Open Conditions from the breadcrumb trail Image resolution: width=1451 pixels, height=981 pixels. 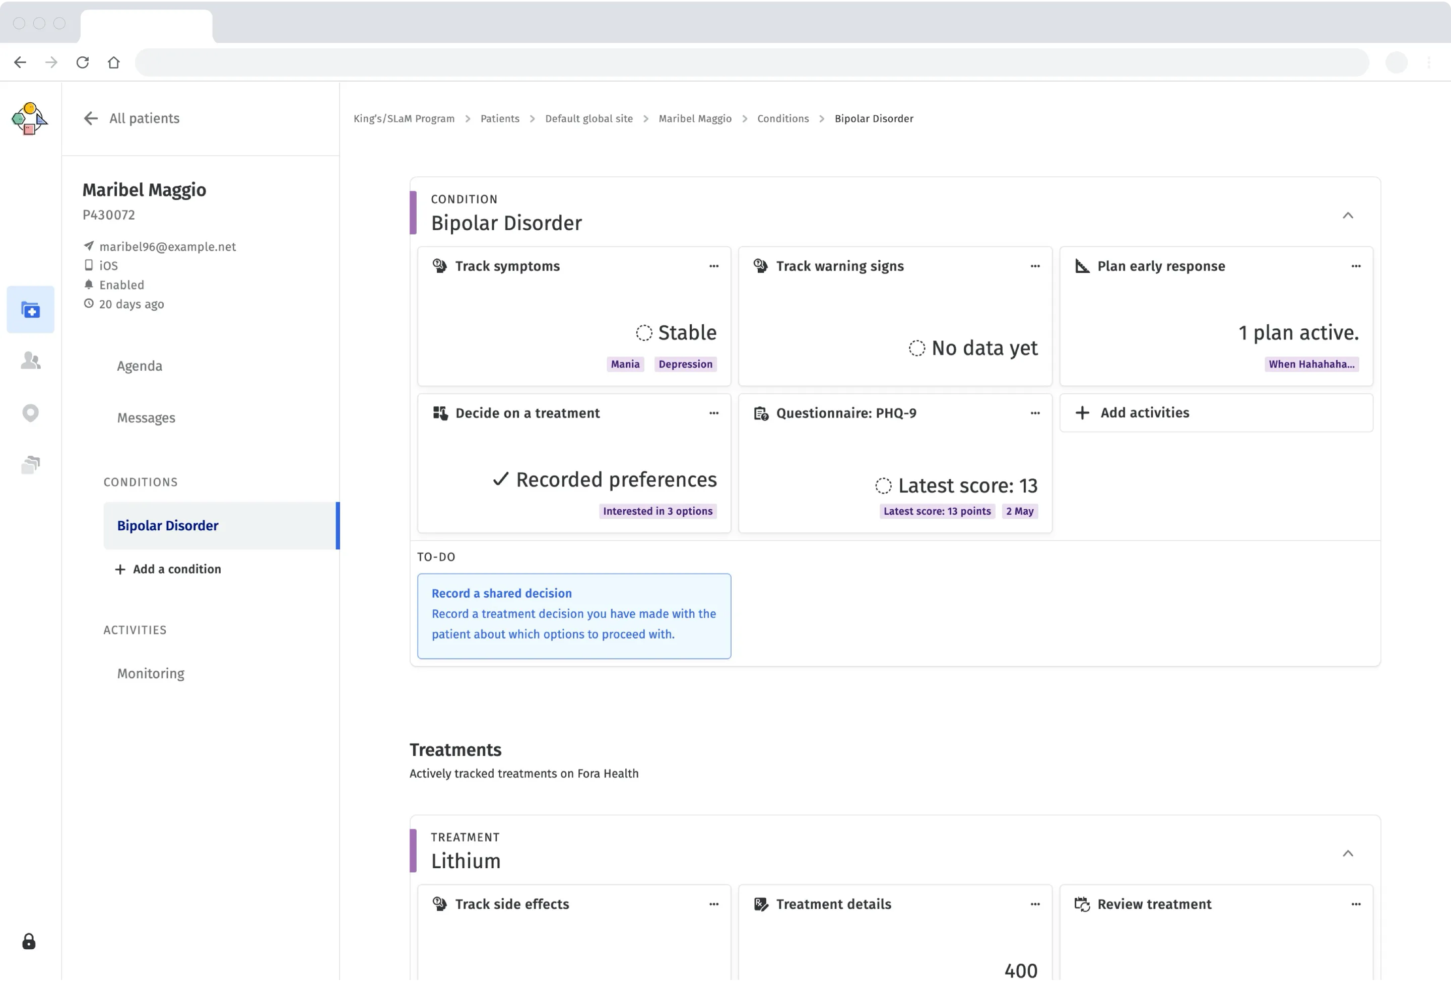pyautogui.click(x=783, y=118)
